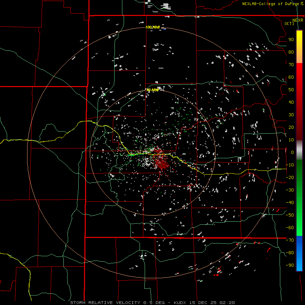
Task: Select the 20 knot scale label
Action: pos(291,127)
